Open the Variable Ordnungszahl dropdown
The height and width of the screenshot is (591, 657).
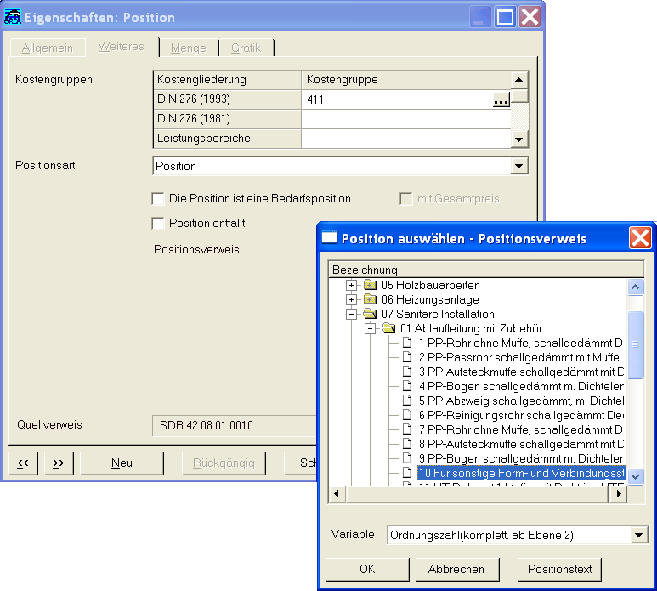pos(639,535)
